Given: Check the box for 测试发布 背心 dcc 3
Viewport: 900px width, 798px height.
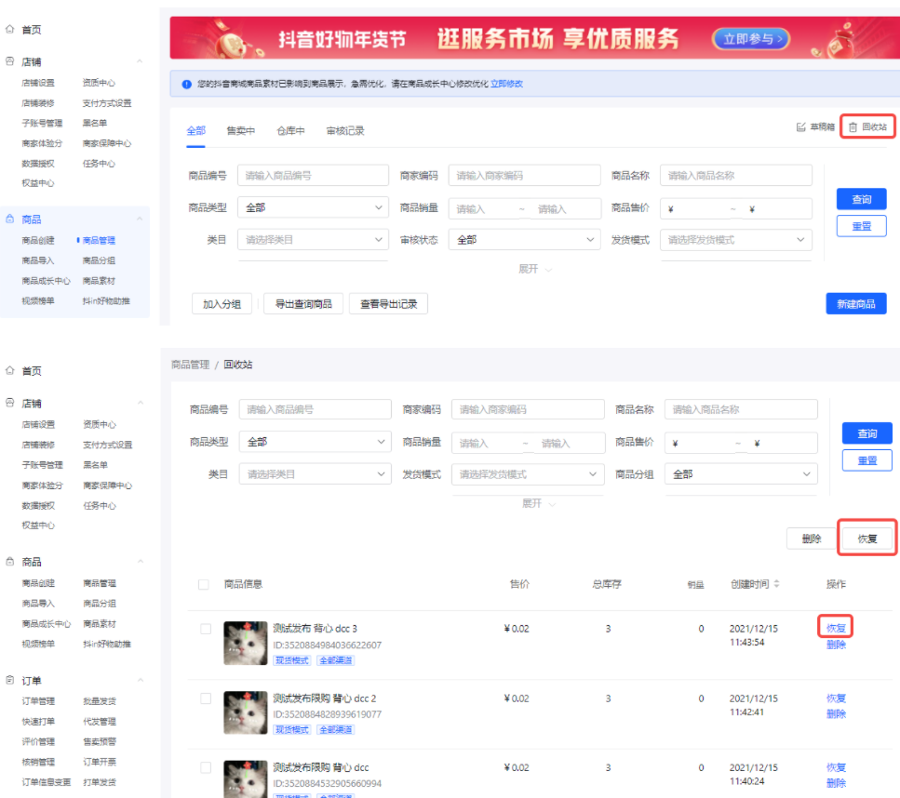Looking at the screenshot, I should (206, 629).
